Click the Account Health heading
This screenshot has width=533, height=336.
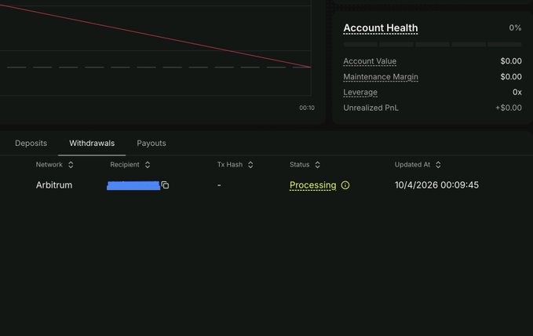tap(381, 28)
